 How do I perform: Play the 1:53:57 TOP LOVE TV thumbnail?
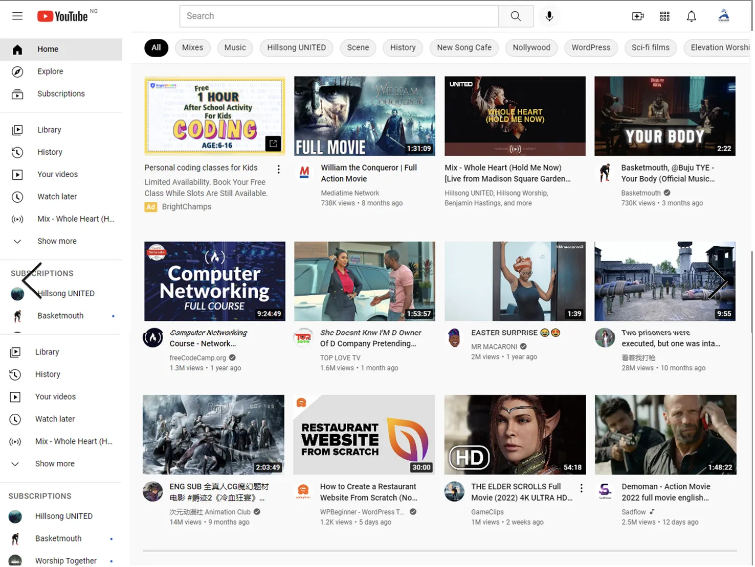click(x=366, y=282)
